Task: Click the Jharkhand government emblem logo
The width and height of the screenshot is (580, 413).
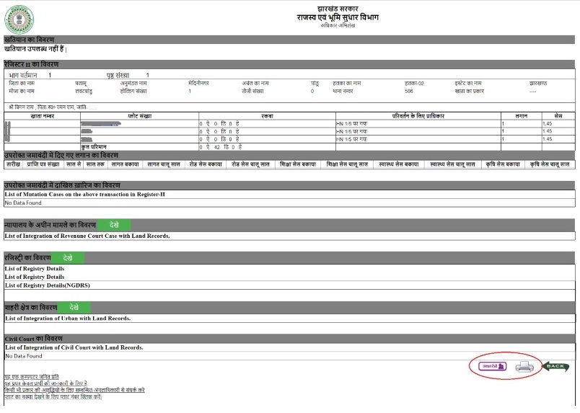Action: click(x=19, y=19)
